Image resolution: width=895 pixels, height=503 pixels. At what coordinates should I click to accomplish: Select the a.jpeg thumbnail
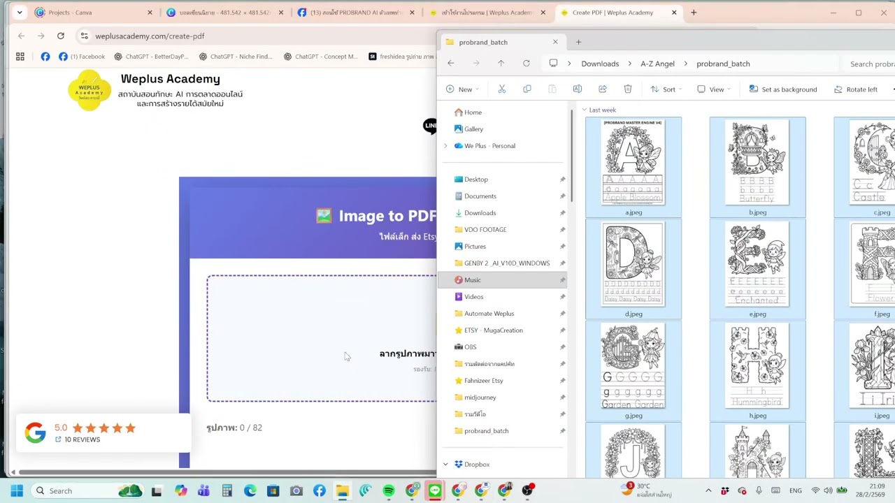pos(633,168)
